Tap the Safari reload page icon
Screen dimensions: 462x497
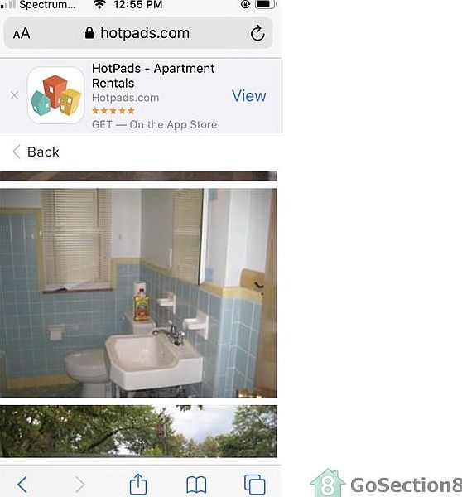click(257, 33)
